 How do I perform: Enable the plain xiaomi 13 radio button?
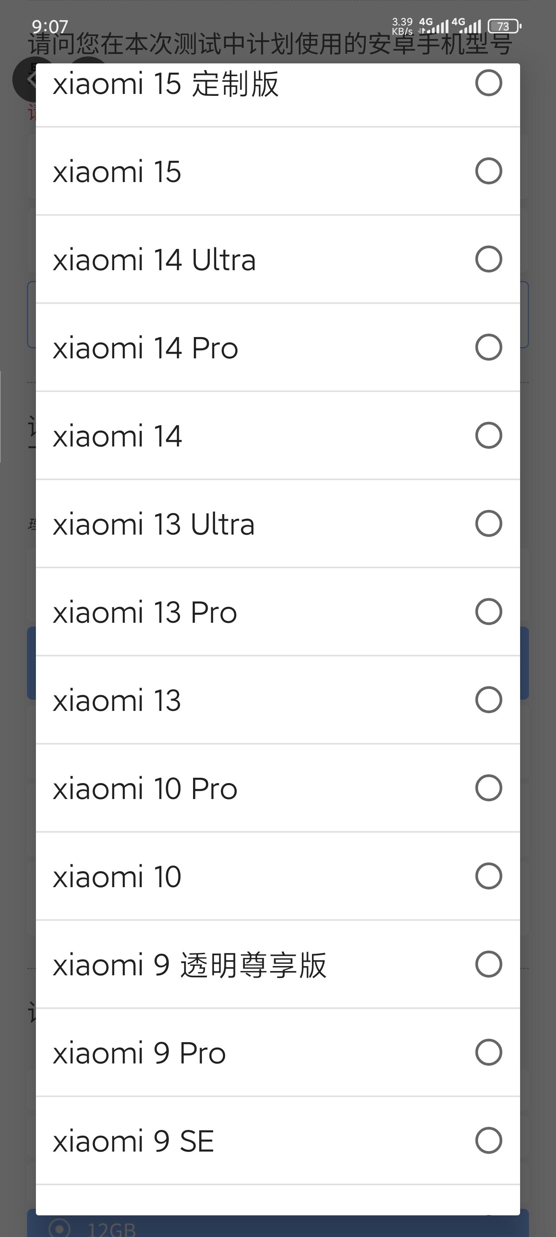(488, 700)
